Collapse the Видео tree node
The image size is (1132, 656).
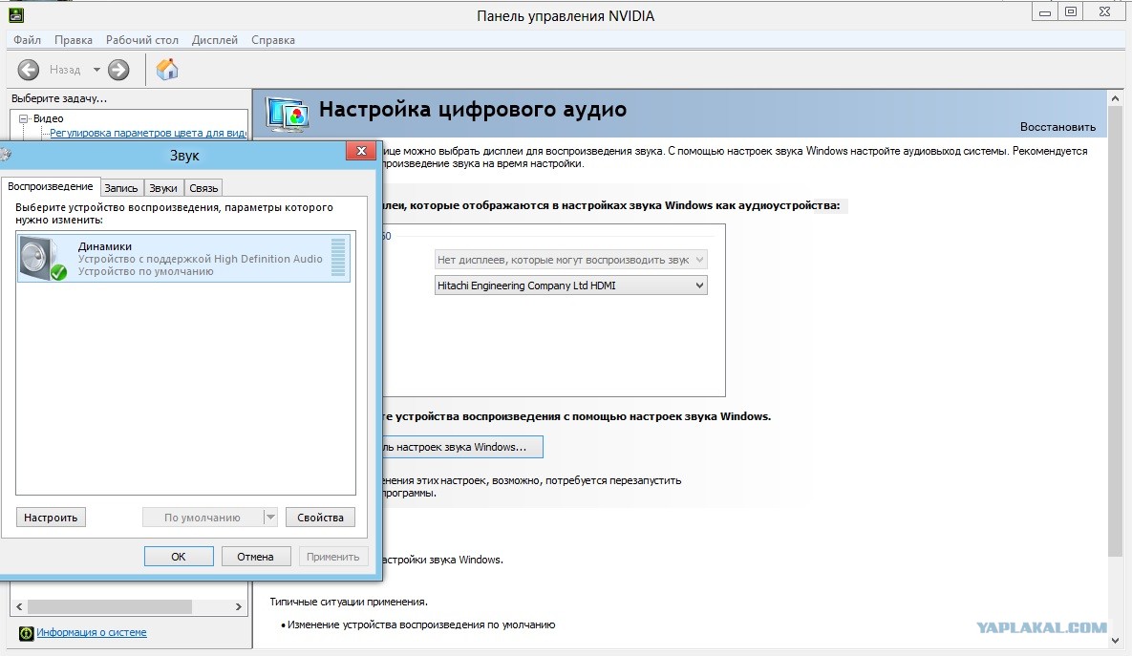(x=24, y=118)
